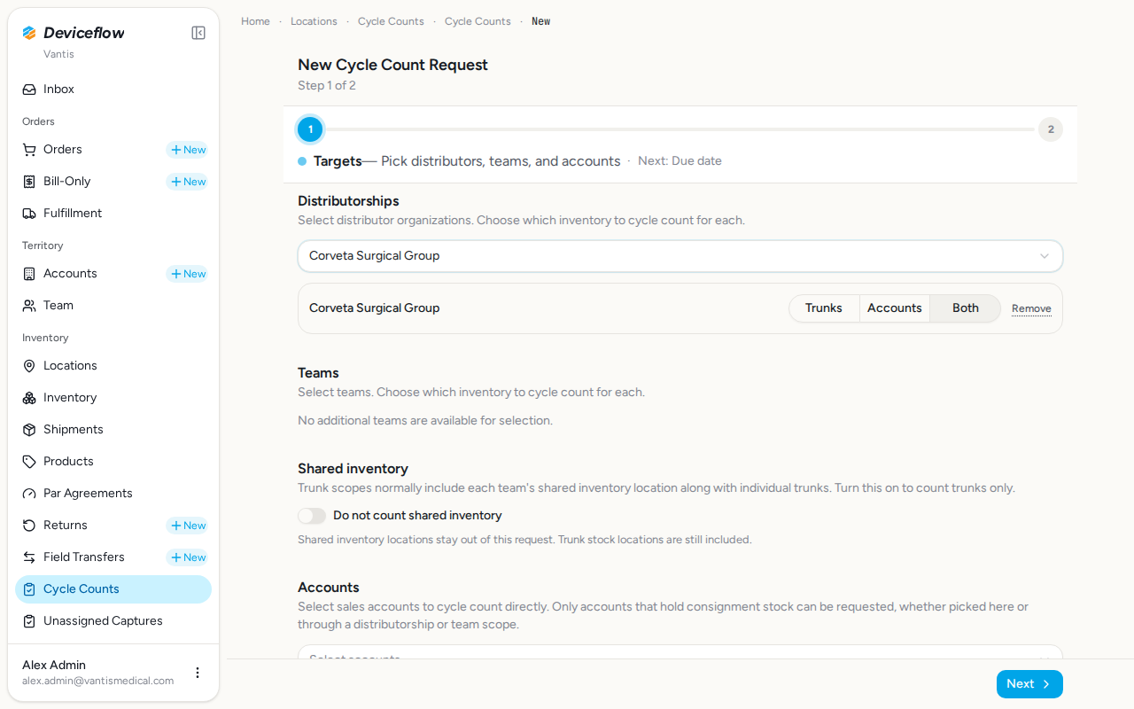Click the Products tag icon
This screenshot has height=709, width=1134.
coord(29,462)
